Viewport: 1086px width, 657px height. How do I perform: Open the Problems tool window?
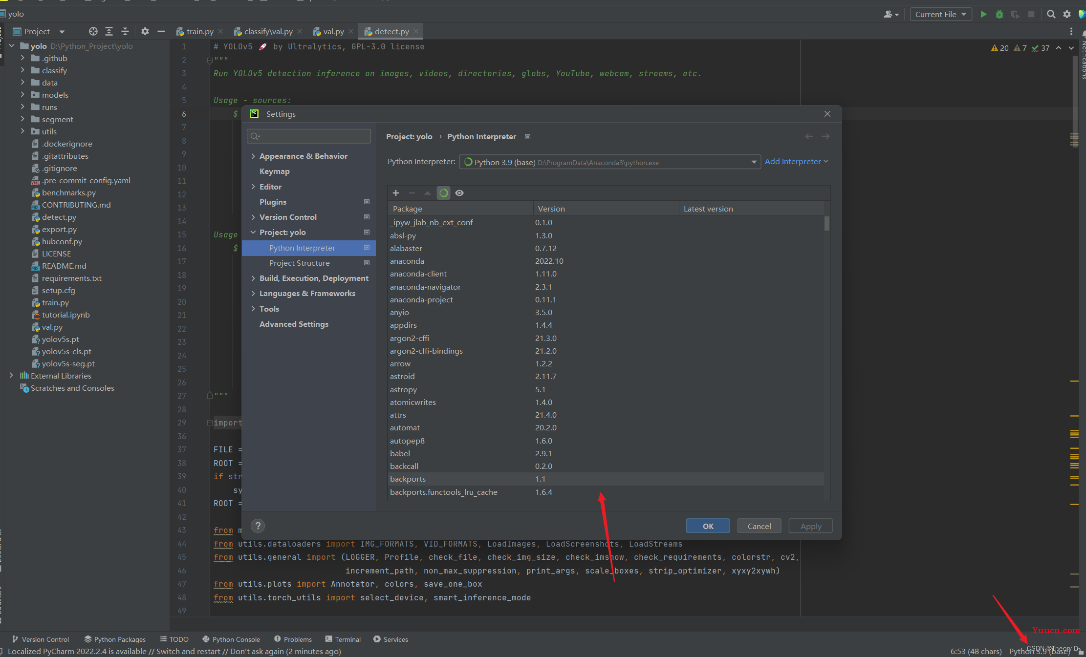(x=293, y=639)
